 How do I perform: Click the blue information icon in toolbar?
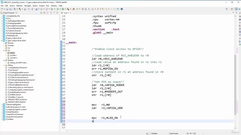pyautogui.click(x=122, y=9)
